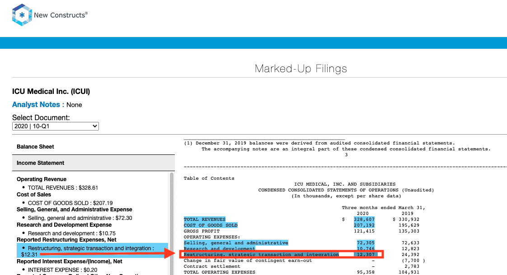The image size is (507, 275).
Task: Select COST OF GOODS SOLD : $207.19 item
Action: pyautogui.click(x=70, y=203)
